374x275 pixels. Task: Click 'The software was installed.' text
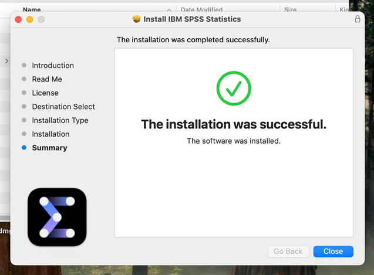[234, 141]
